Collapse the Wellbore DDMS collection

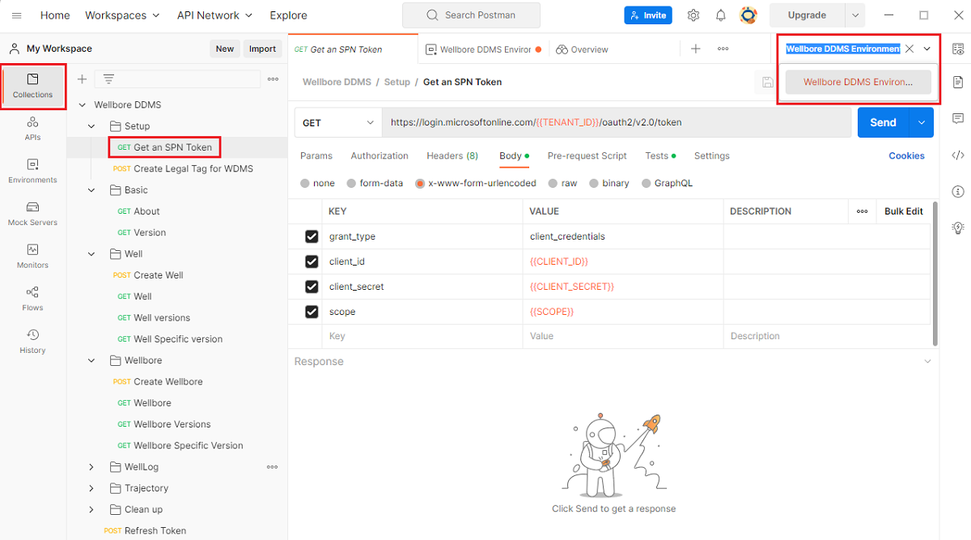pos(83,105)
